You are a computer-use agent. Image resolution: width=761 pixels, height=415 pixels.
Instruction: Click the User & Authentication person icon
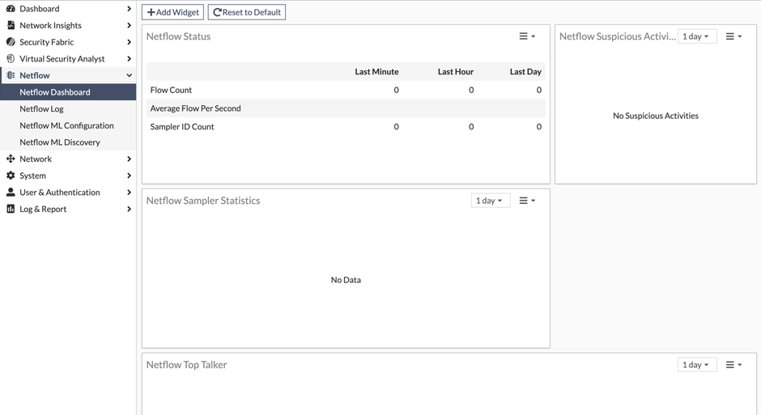pos(11,193)
